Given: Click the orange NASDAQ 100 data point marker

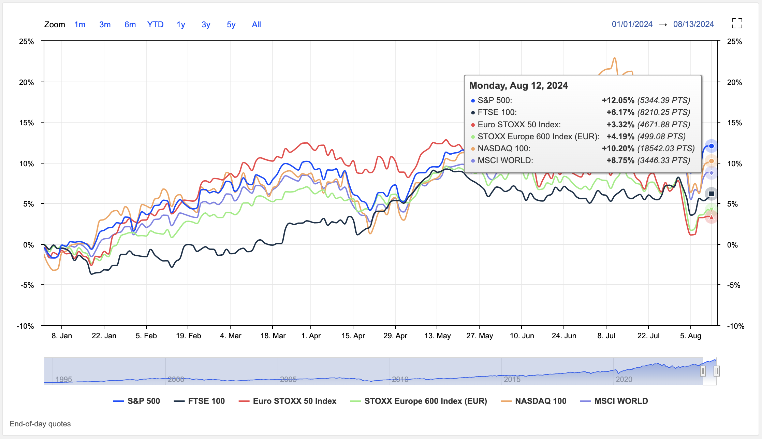Looking at the screenshot, I should [x=712, y=161].
